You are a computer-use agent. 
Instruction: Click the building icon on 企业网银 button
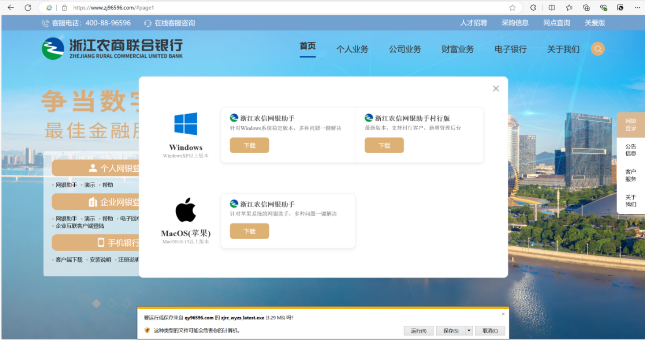(x=93, y=202)
